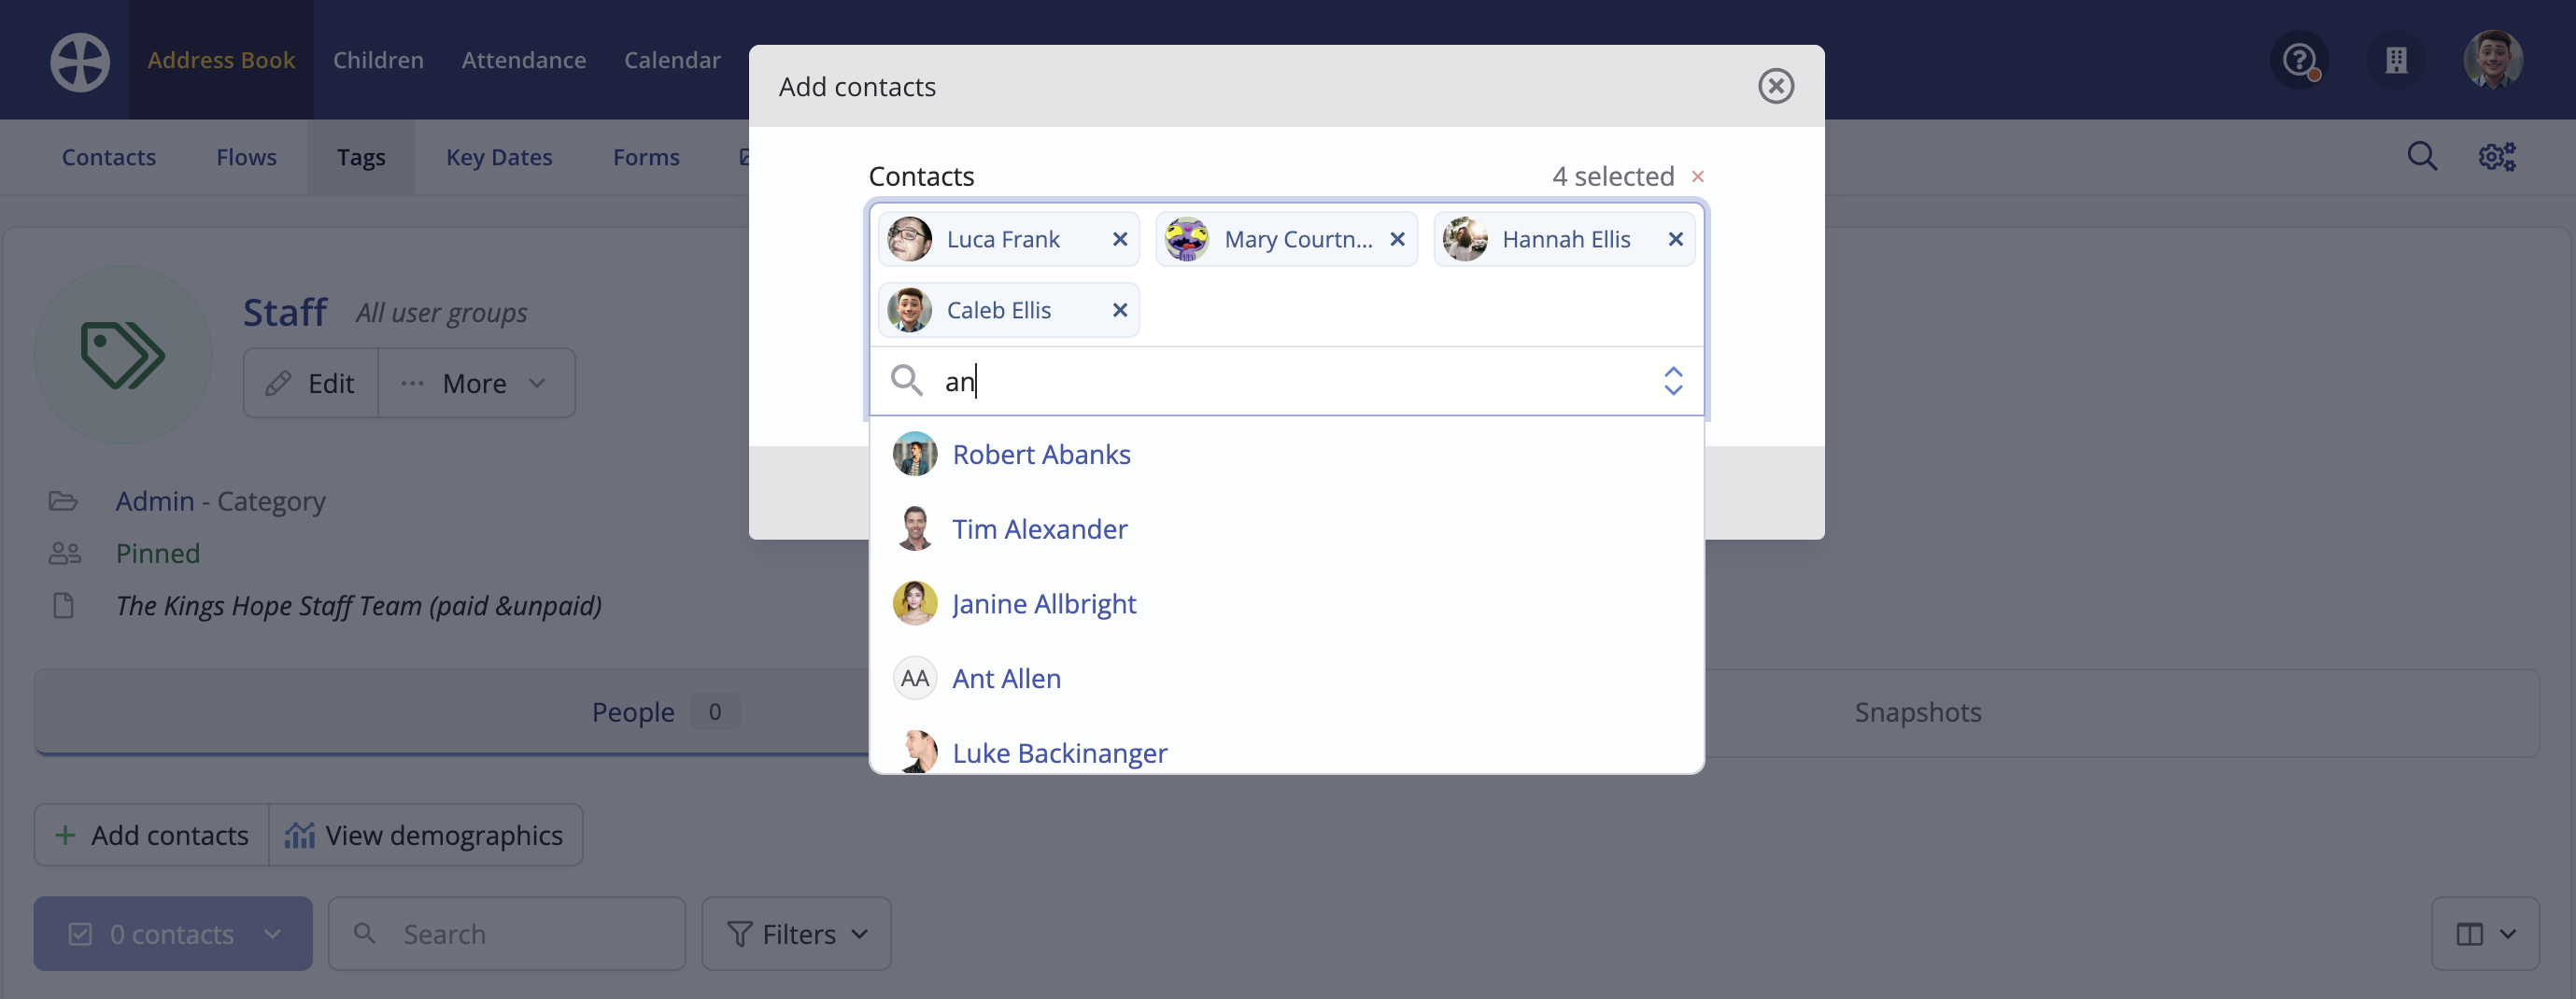
Task: Click Hannah Ellis selected contact chip
Action: pos(1564,239)
